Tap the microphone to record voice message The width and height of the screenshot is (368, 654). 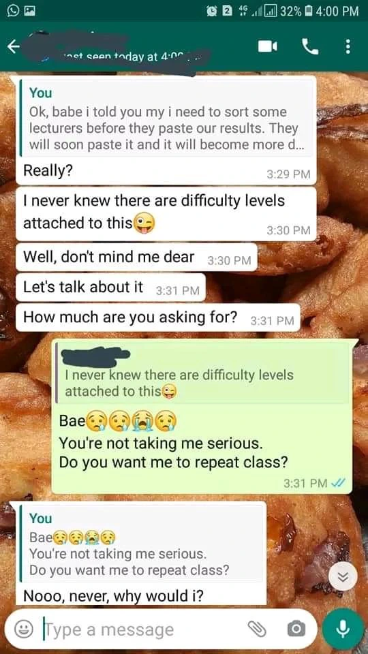coord(343,629)
